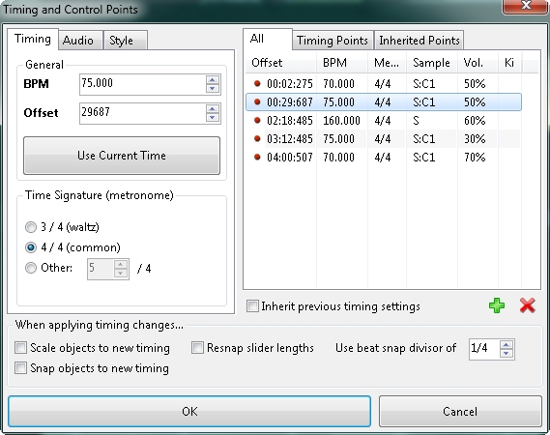Click the green plus add timing point icon
550x435 pixels.
click(x=497, y=305)
